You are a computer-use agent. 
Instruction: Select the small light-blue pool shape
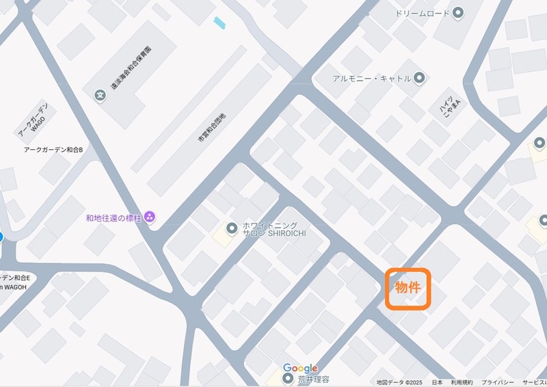pyautogui.click(x=219, y=23)
